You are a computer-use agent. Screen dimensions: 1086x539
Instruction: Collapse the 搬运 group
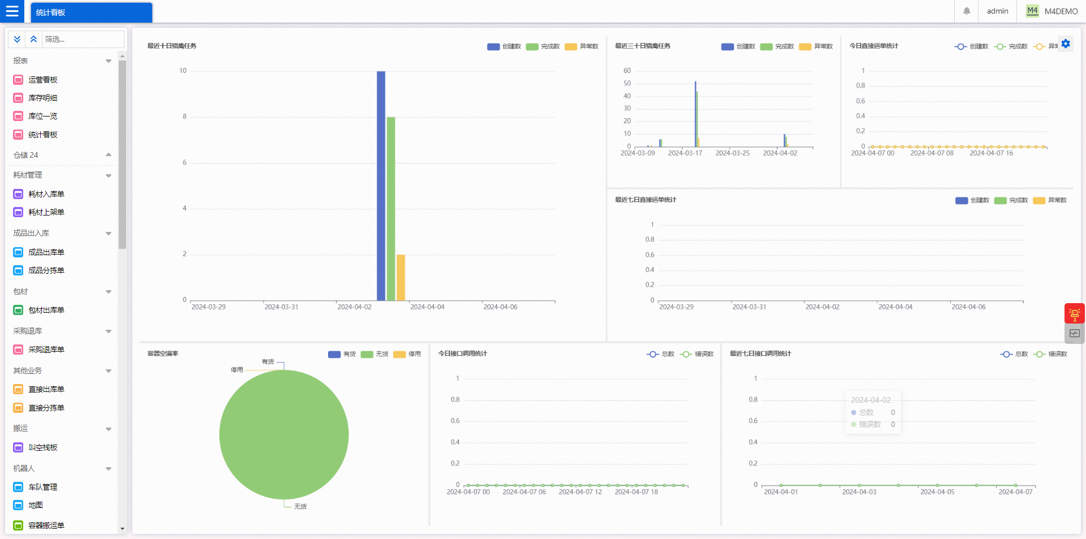point(109,429)
